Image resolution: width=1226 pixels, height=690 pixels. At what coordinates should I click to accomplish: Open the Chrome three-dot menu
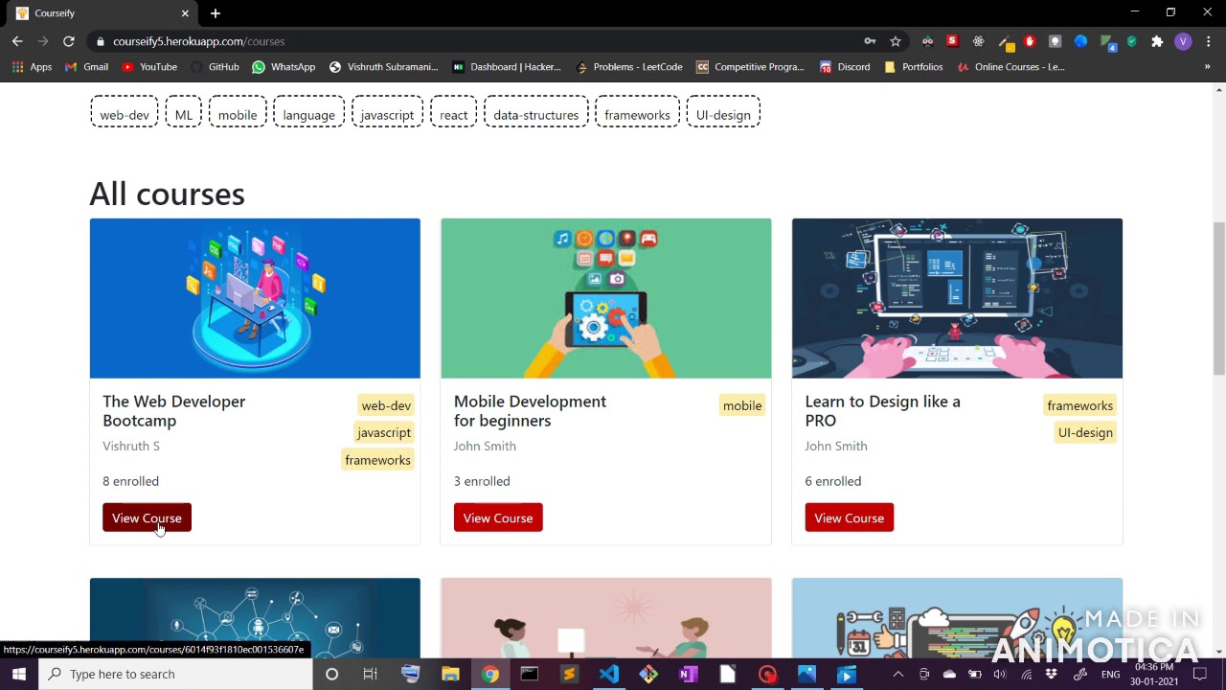click(x=1209, y=41)
